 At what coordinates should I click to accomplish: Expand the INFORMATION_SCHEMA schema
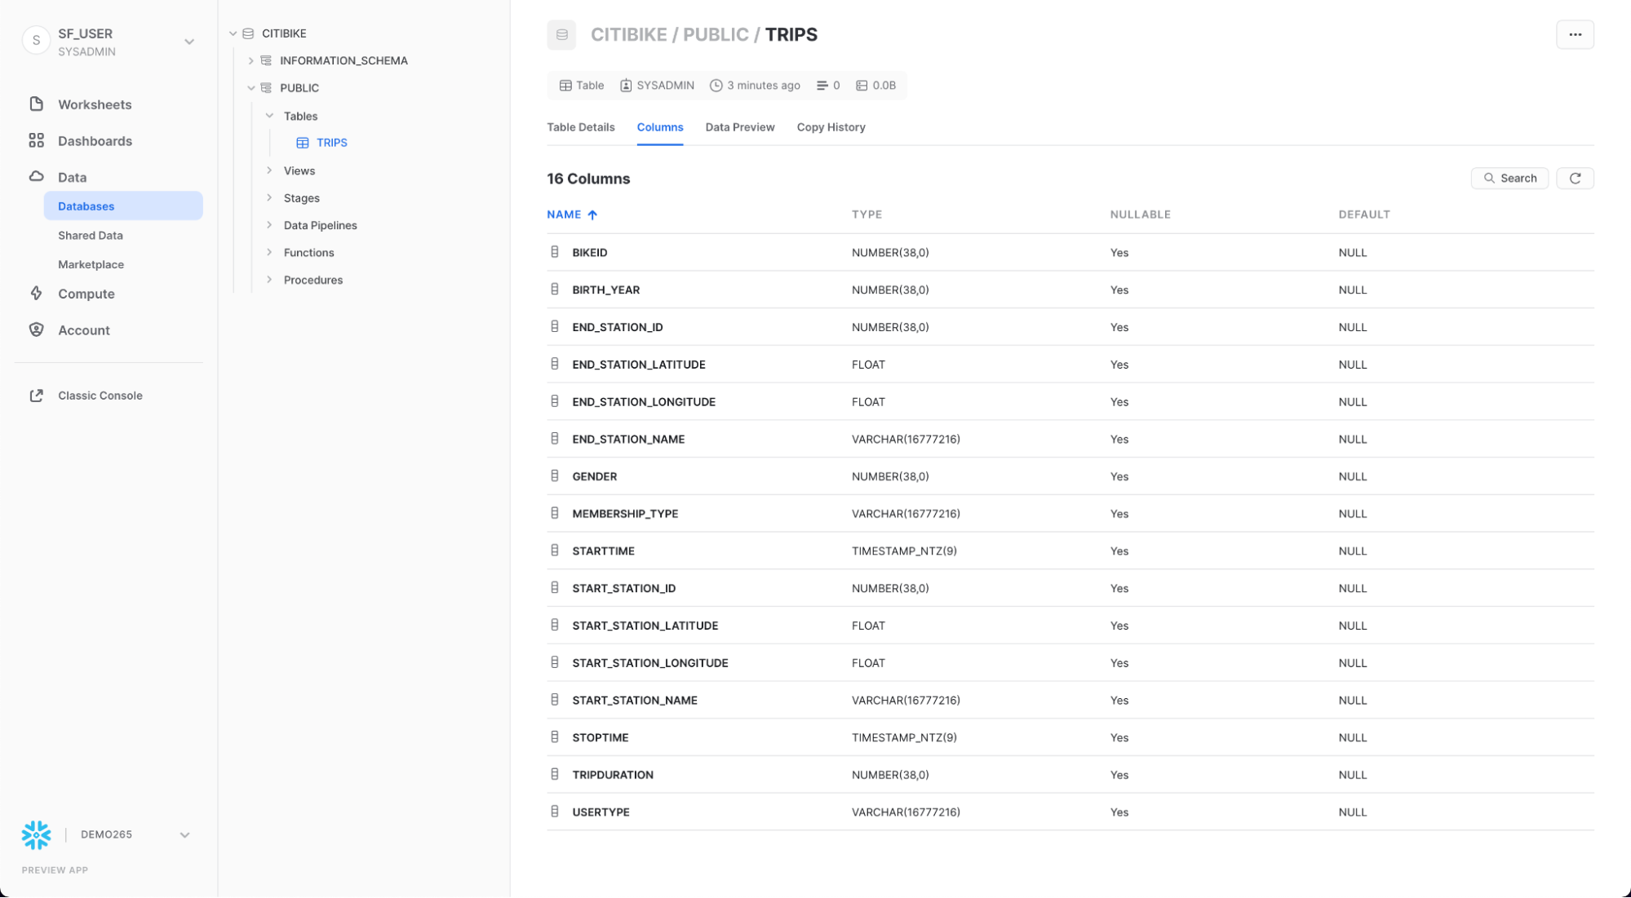(x=251, y=60)
